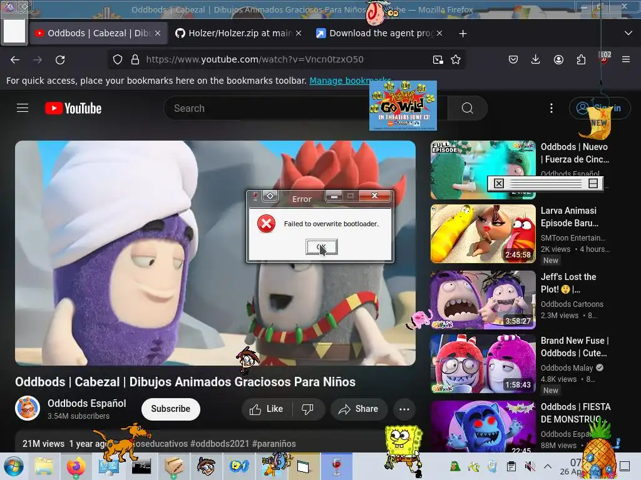Open a new browser tab

click(x=463, y=34)
